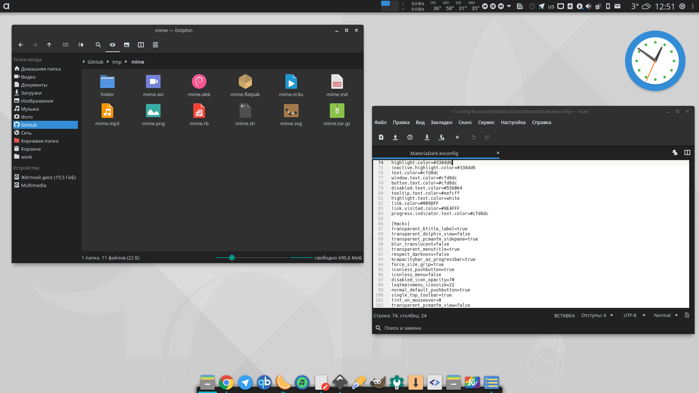The image size is (699, 393).
Task: Click the Open file icon in Kate toolbar
Action: pyautogui.click(x=395, y=137)
